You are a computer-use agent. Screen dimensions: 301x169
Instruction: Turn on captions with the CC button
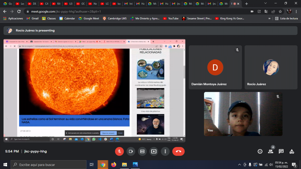click(x=142, y=151)
